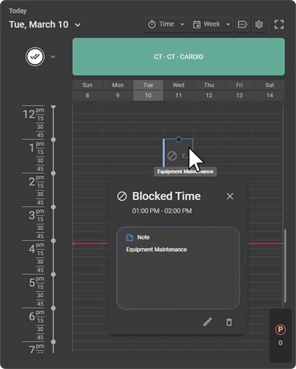Click the orange P pending icon
The height and width of the screenshot is (369, 296).
(x=280, y=330)
